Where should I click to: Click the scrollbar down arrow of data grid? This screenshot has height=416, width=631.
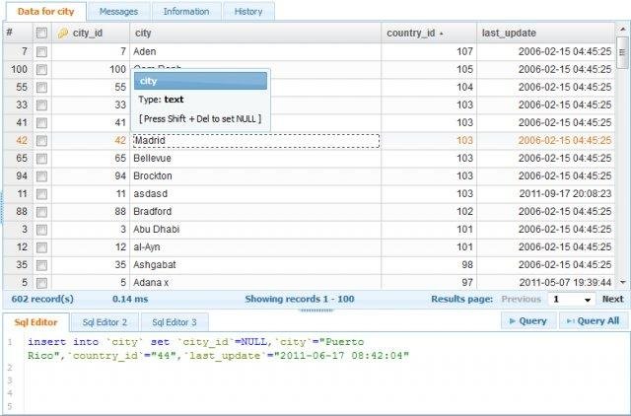click(623, 283)
